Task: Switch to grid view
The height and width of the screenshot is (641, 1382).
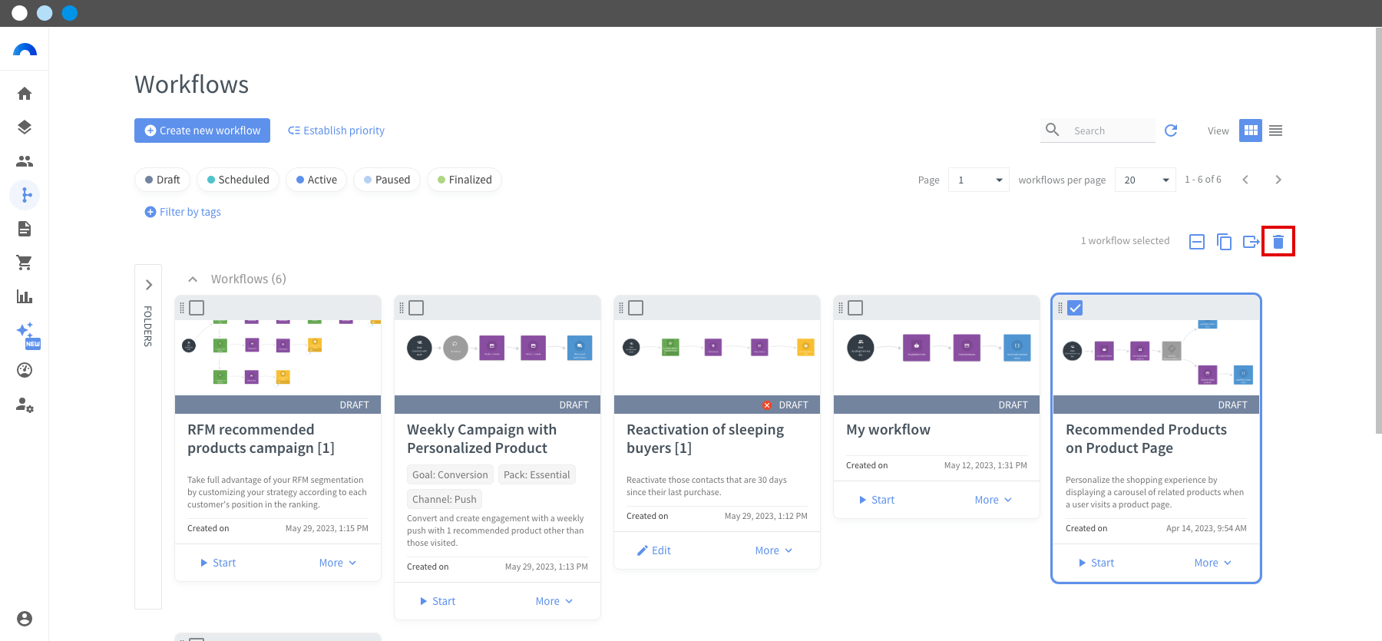Action: click(x=1251, y=131)
